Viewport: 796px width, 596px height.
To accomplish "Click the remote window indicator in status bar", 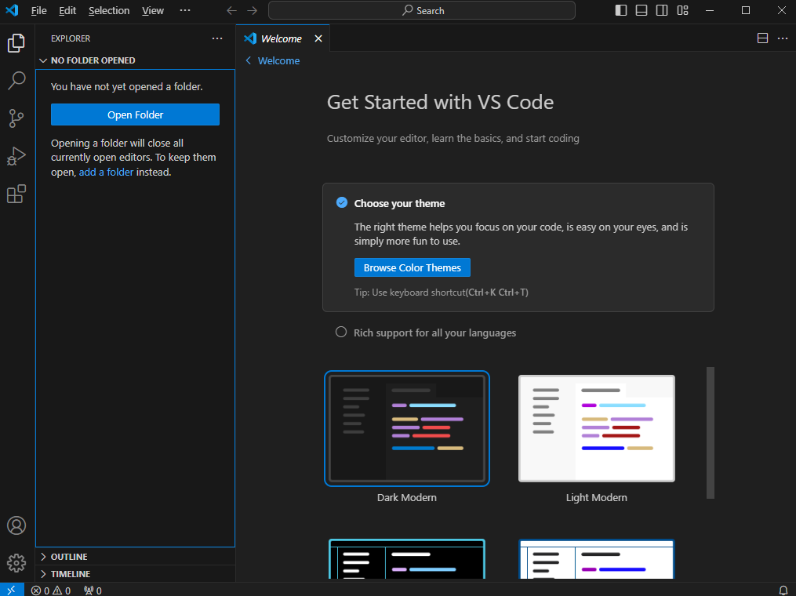I will point(10,590).
